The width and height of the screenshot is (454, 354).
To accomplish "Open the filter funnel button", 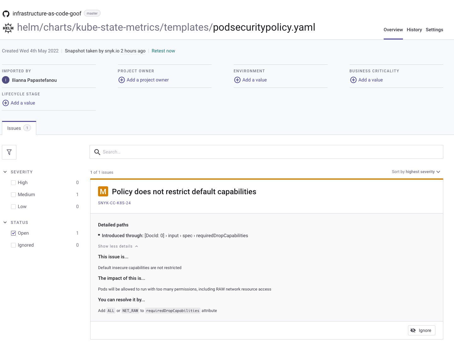I will click(9, 152).
